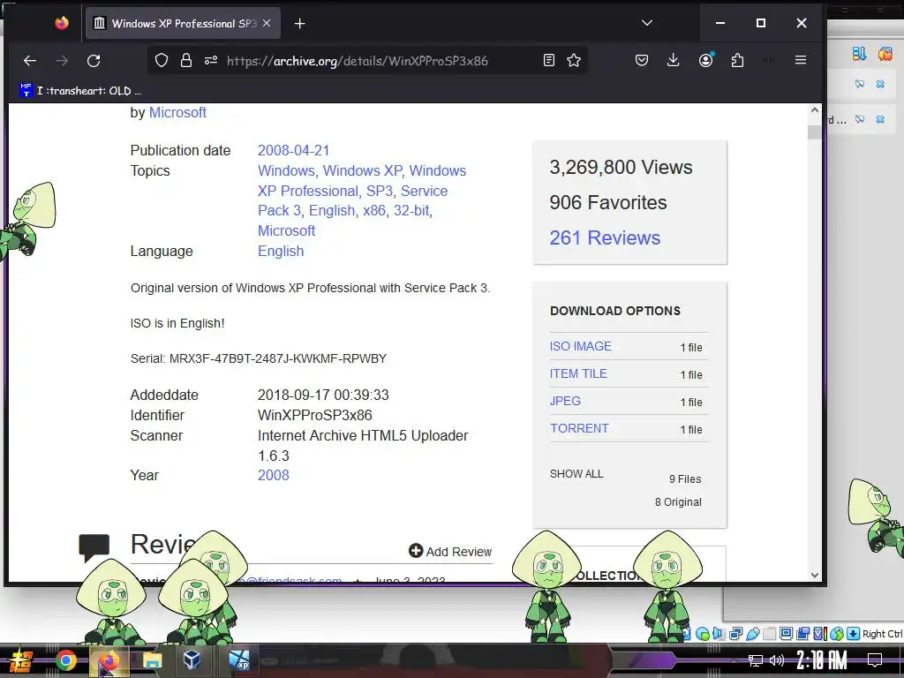The width and height of the screenshot is (904, 678).
Task: Click the padlock site security icon
Action: coord(185,60)
